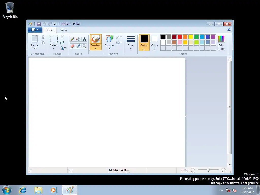Click the 3:29 AM clock in tray
This screenshot has height=195, width=260.
tap(247, 188)
